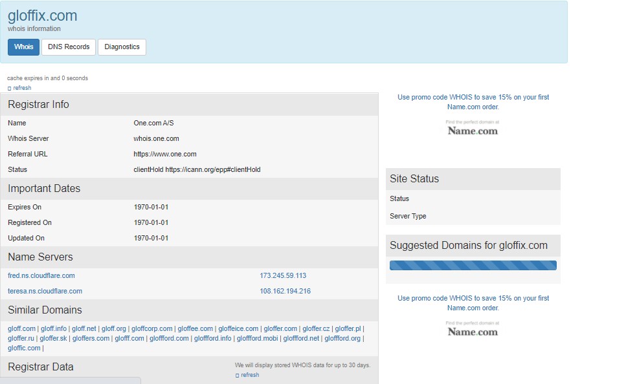Click the top Name.com logo

tap(473, 128)
